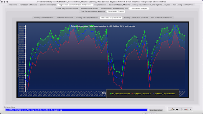Click the 'Model has finished to run' status message
The height and width of the screenshot is (114, 203).
[34, 110]
